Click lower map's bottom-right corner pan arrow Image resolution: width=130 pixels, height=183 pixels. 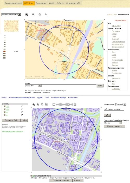pyautogui.click(x=101, y=172)
